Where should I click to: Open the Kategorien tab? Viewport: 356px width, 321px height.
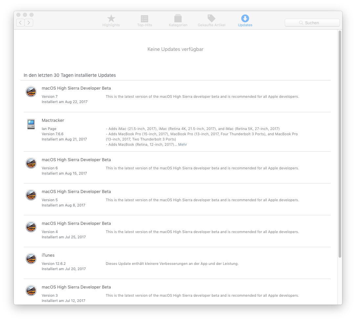click(x=178, y=21)
